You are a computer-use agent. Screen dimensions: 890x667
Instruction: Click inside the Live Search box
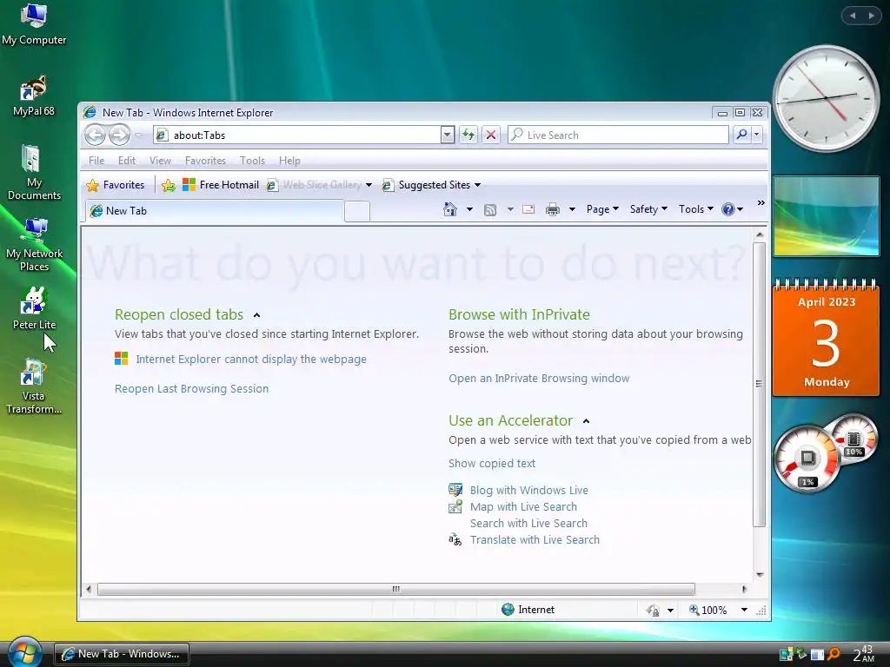coord(618,135)
